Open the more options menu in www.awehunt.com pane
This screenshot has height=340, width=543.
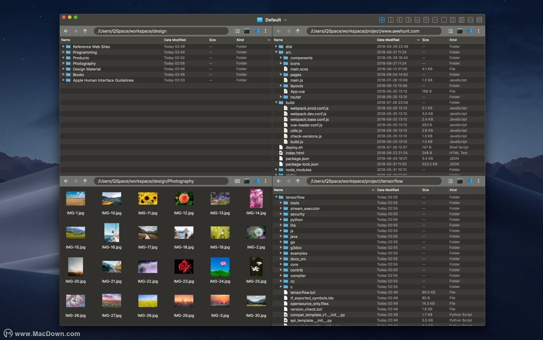point(479,31)
